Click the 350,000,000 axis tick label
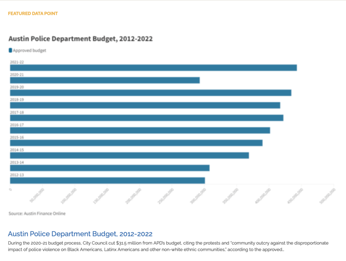 [x=230, y=196]
